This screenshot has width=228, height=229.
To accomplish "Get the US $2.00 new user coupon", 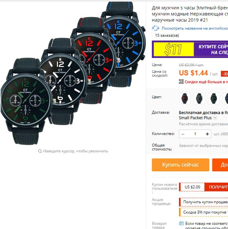I will pos(216,187).
